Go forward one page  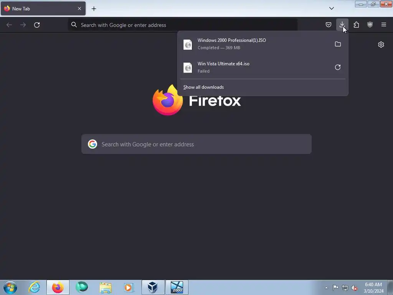pos(23,25)
